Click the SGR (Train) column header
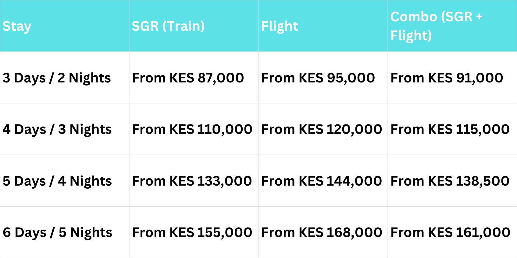 pyautogui.click(x=168, y=26)
